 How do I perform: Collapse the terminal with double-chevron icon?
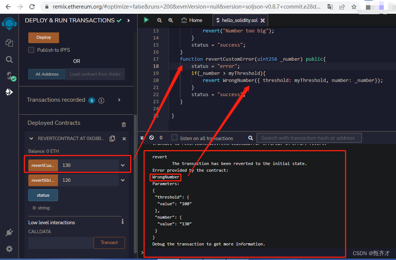(x=142, y=138)
